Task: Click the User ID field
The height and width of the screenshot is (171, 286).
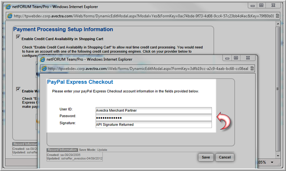Action: click(x=154, y=111)
